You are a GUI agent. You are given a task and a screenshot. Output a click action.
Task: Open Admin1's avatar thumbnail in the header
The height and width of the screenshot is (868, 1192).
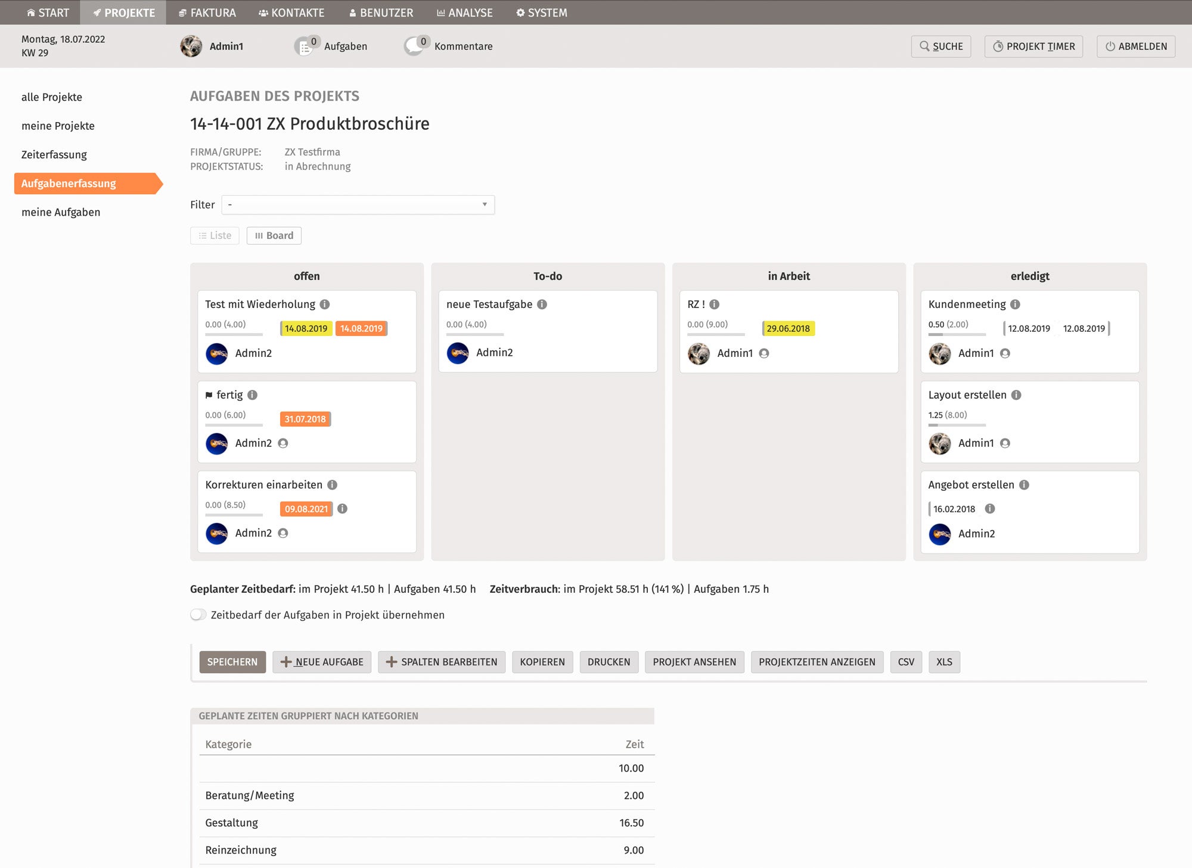tap(191, 46)
